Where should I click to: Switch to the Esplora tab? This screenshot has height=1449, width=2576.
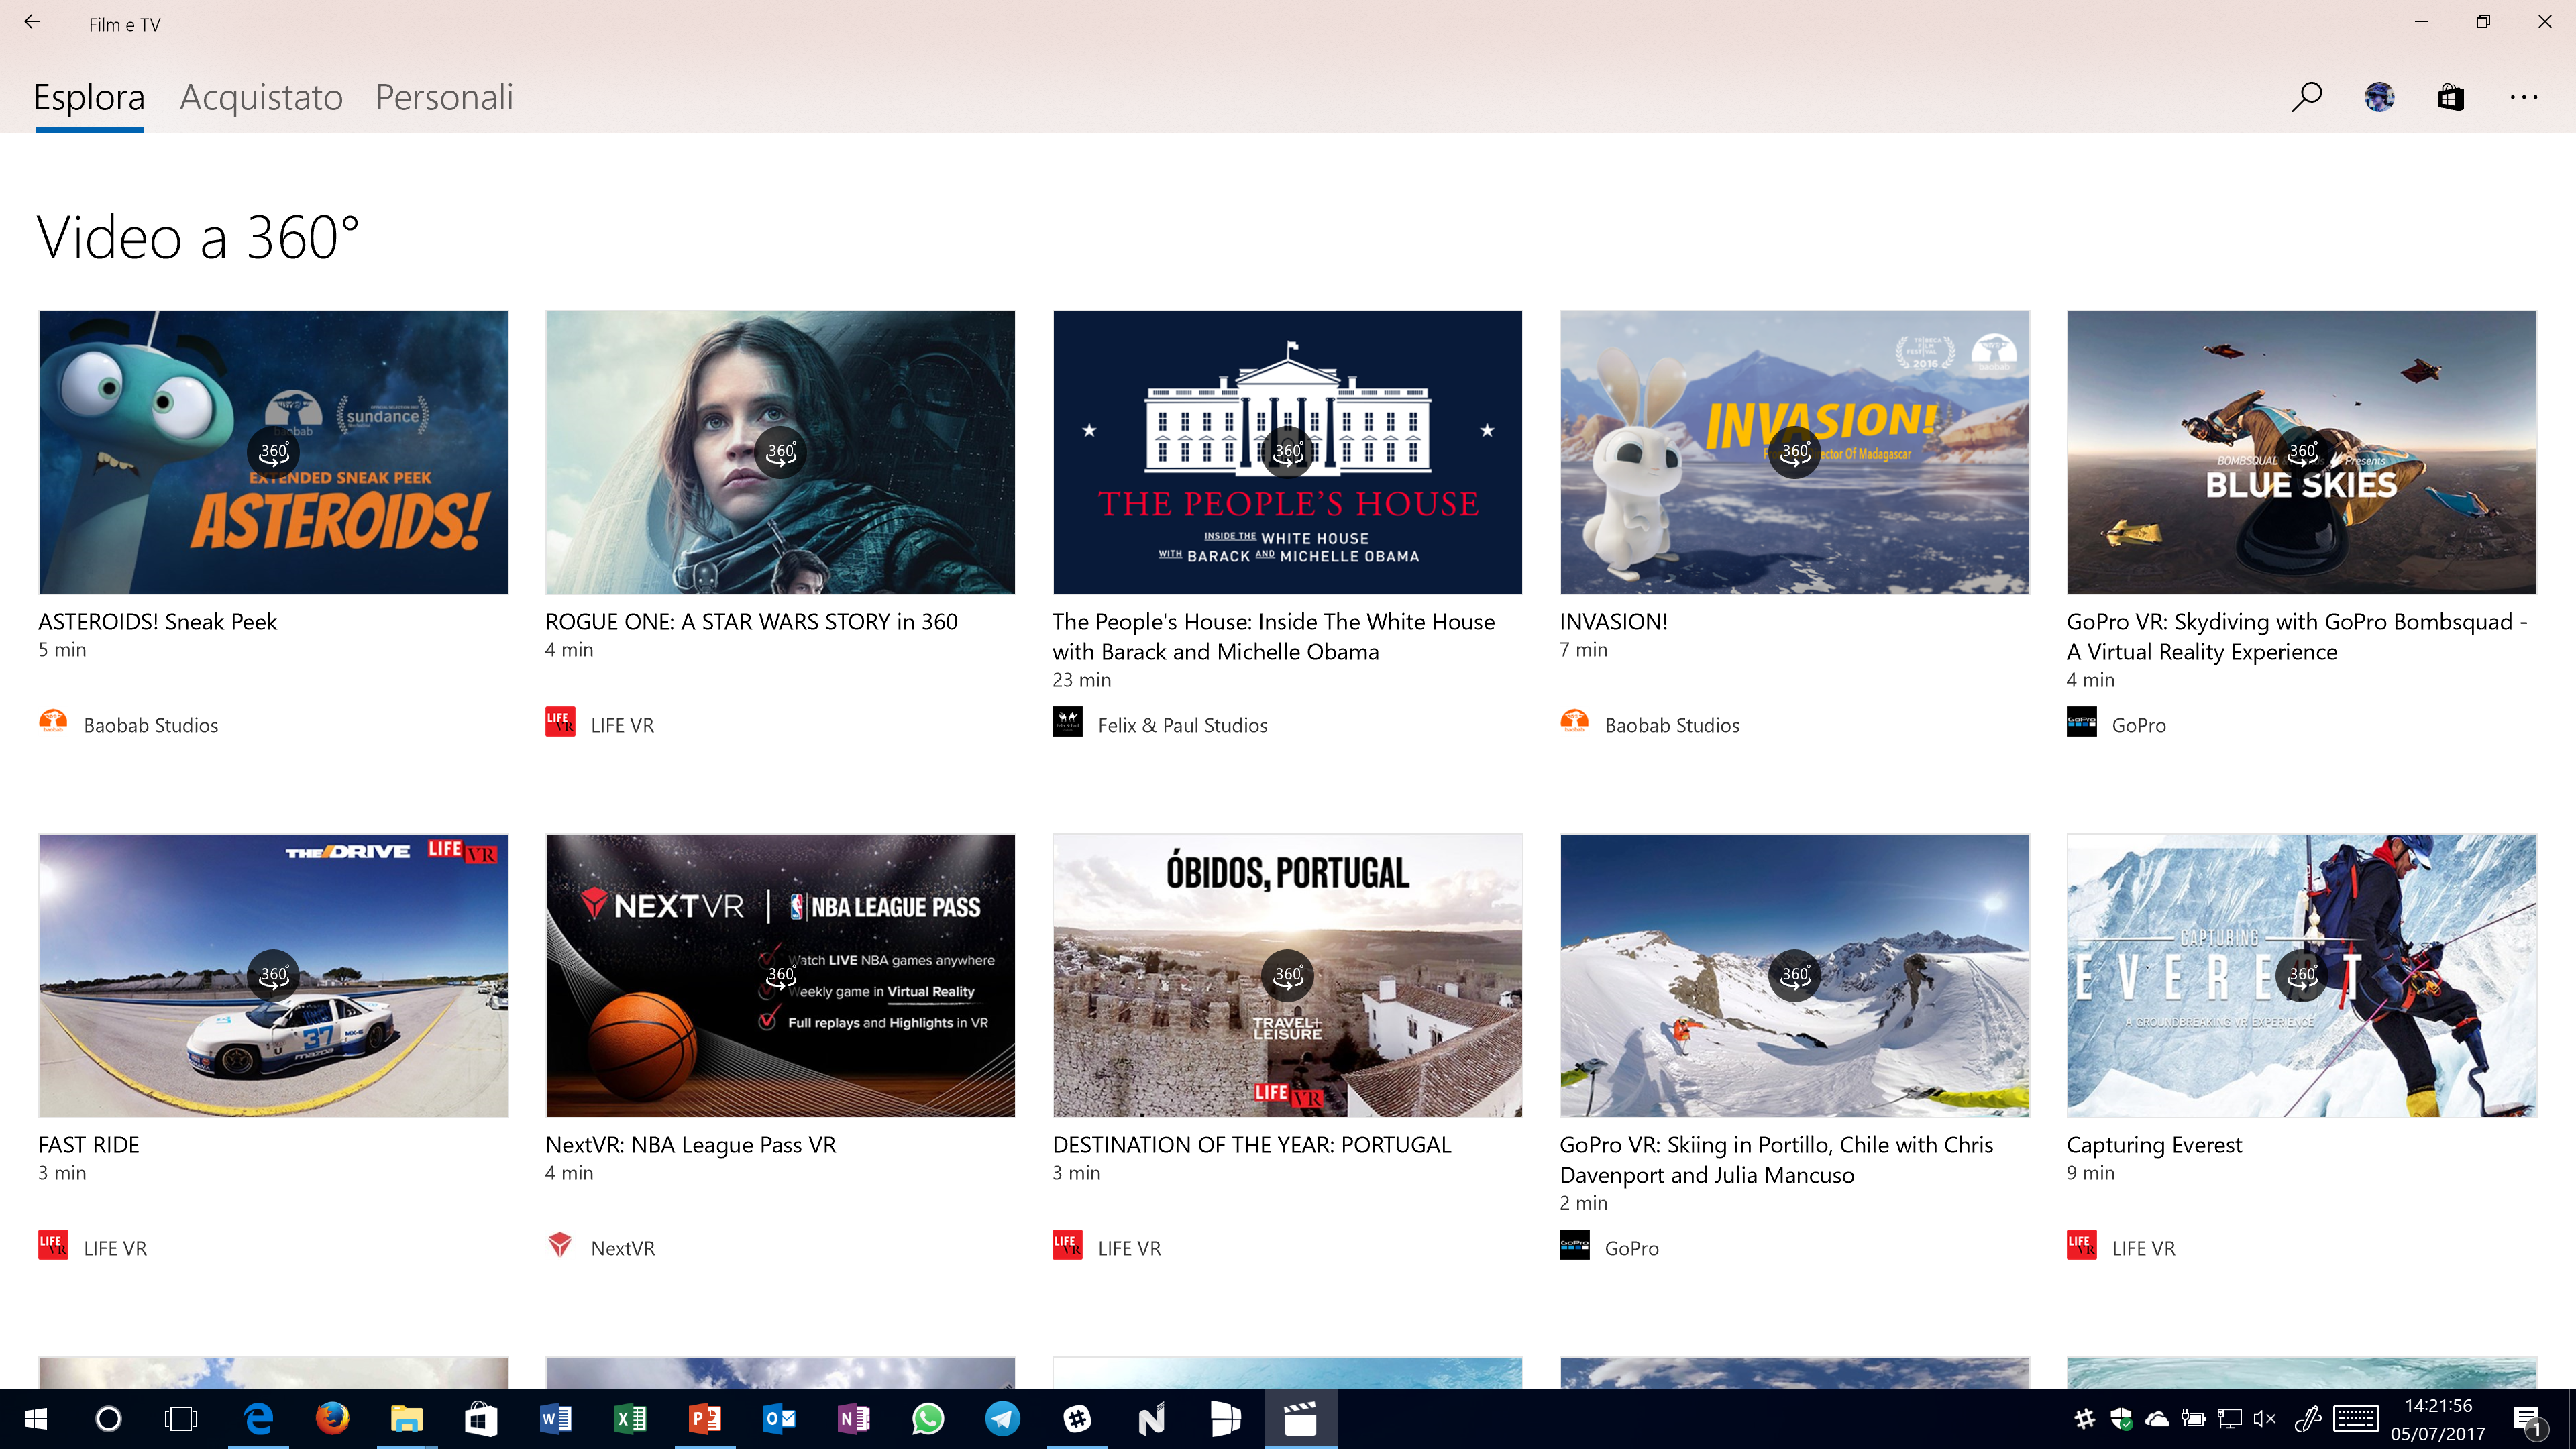click(x=89, y=97)
